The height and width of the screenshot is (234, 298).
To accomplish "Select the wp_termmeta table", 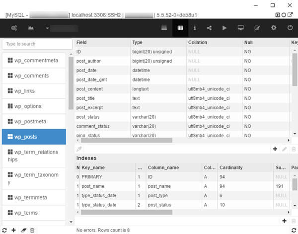I will (x=34, y=198).
